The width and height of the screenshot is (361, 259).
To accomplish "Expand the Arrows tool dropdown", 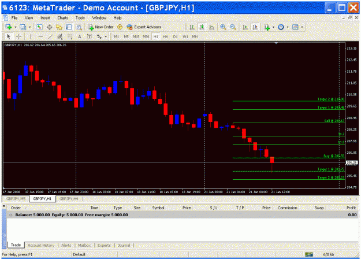I will point(106,36).
